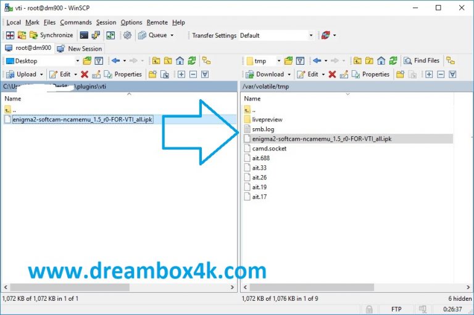The width and height of the screenshot is (474, 315).
Task: Click the red reconnect session icon
Action: click(326, 35)
